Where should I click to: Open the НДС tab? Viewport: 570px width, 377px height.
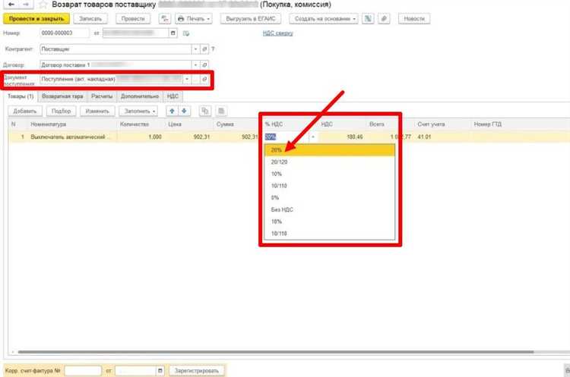click(x=173, y=96)
